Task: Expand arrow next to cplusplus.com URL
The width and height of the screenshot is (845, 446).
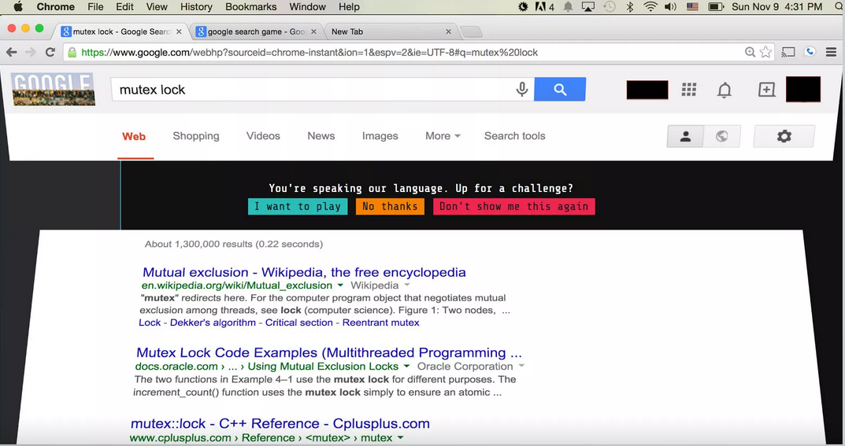Action: tap(400, 438)
